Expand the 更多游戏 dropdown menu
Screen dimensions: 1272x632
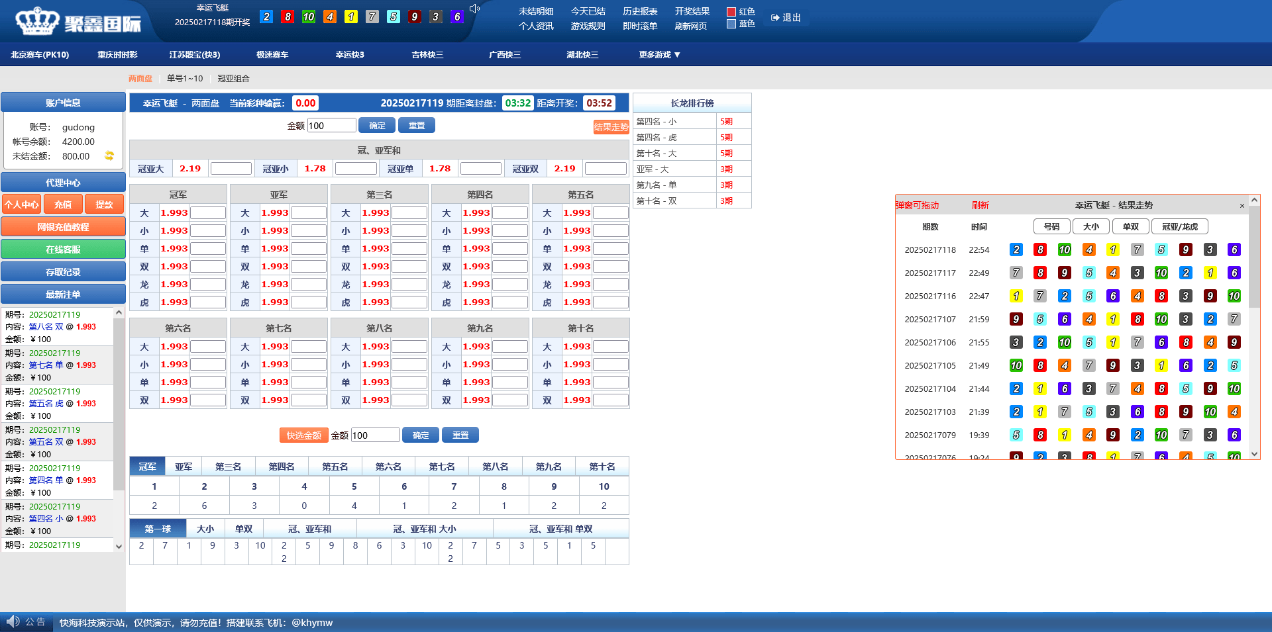tap(659, 55)
